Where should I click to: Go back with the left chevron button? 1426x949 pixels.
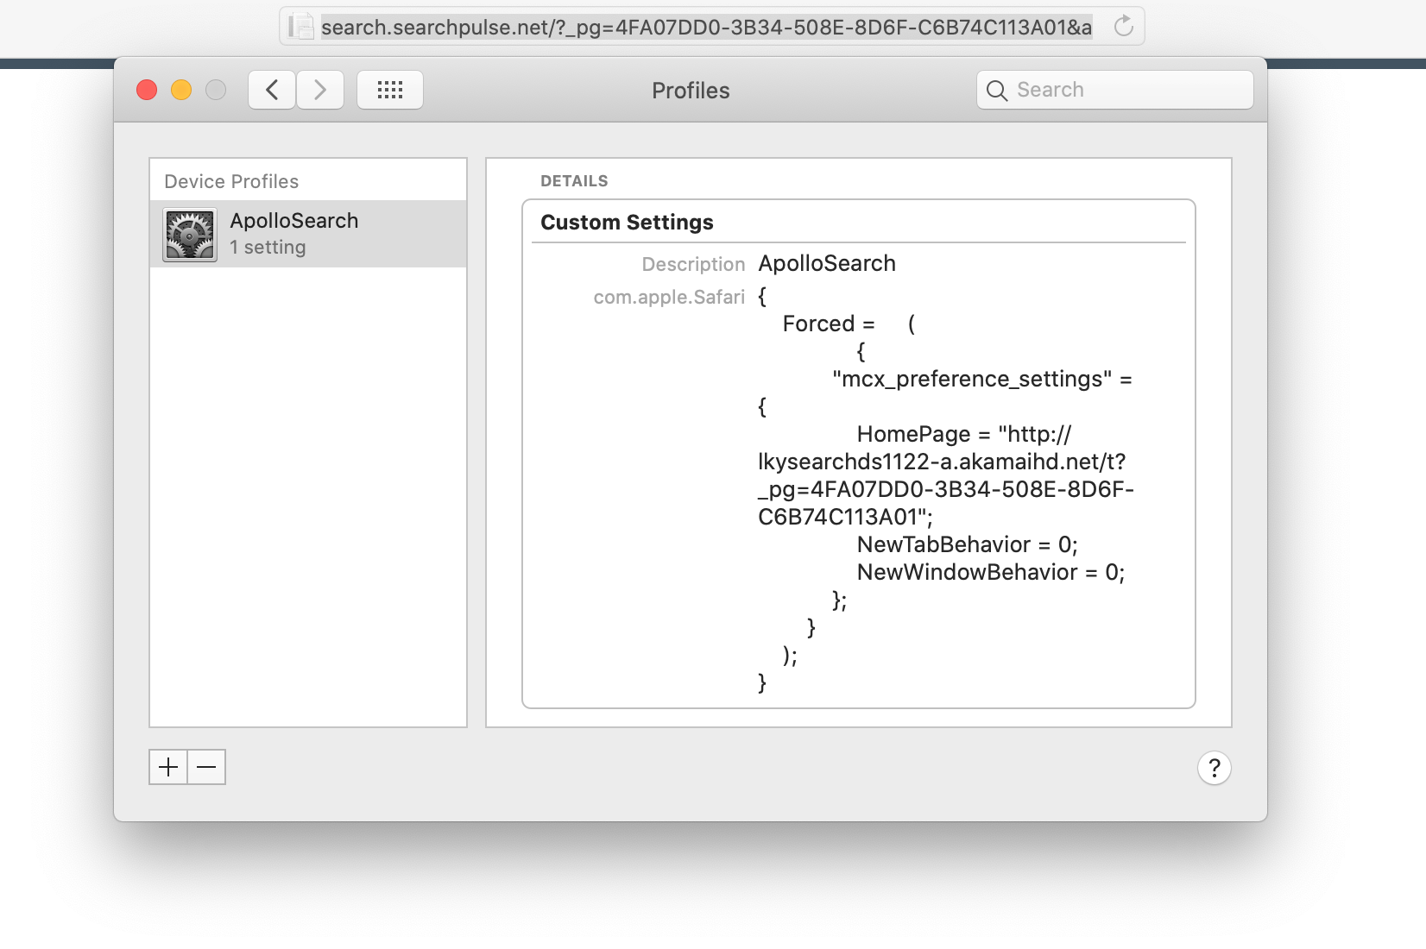(x=272, y=90)
